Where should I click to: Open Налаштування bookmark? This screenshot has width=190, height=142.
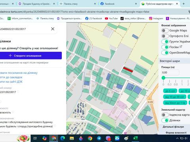point(178,19)
